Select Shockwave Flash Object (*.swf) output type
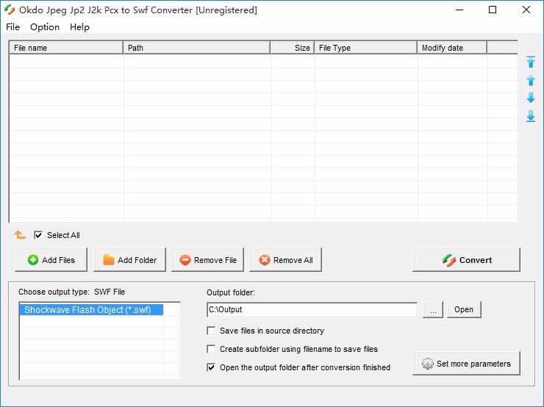The height and width of the screenshot is (407, 544). [x=91, y=309]
